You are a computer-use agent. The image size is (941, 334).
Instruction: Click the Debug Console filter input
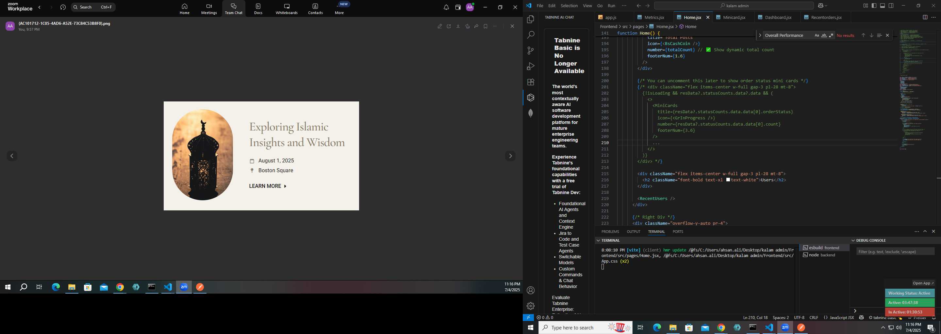[895, 251]
